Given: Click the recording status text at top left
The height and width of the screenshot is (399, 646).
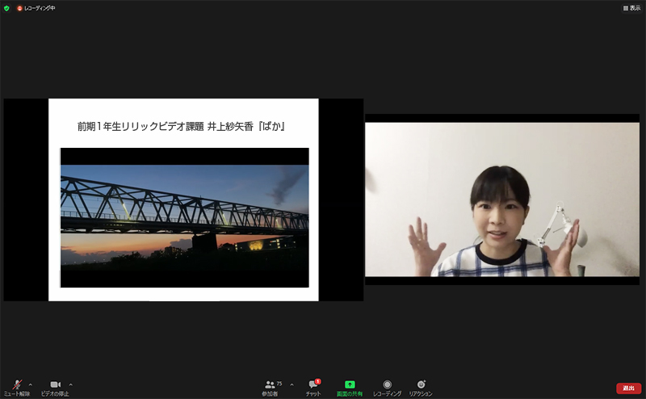Looking at the screenshot, I should point(40,7).
